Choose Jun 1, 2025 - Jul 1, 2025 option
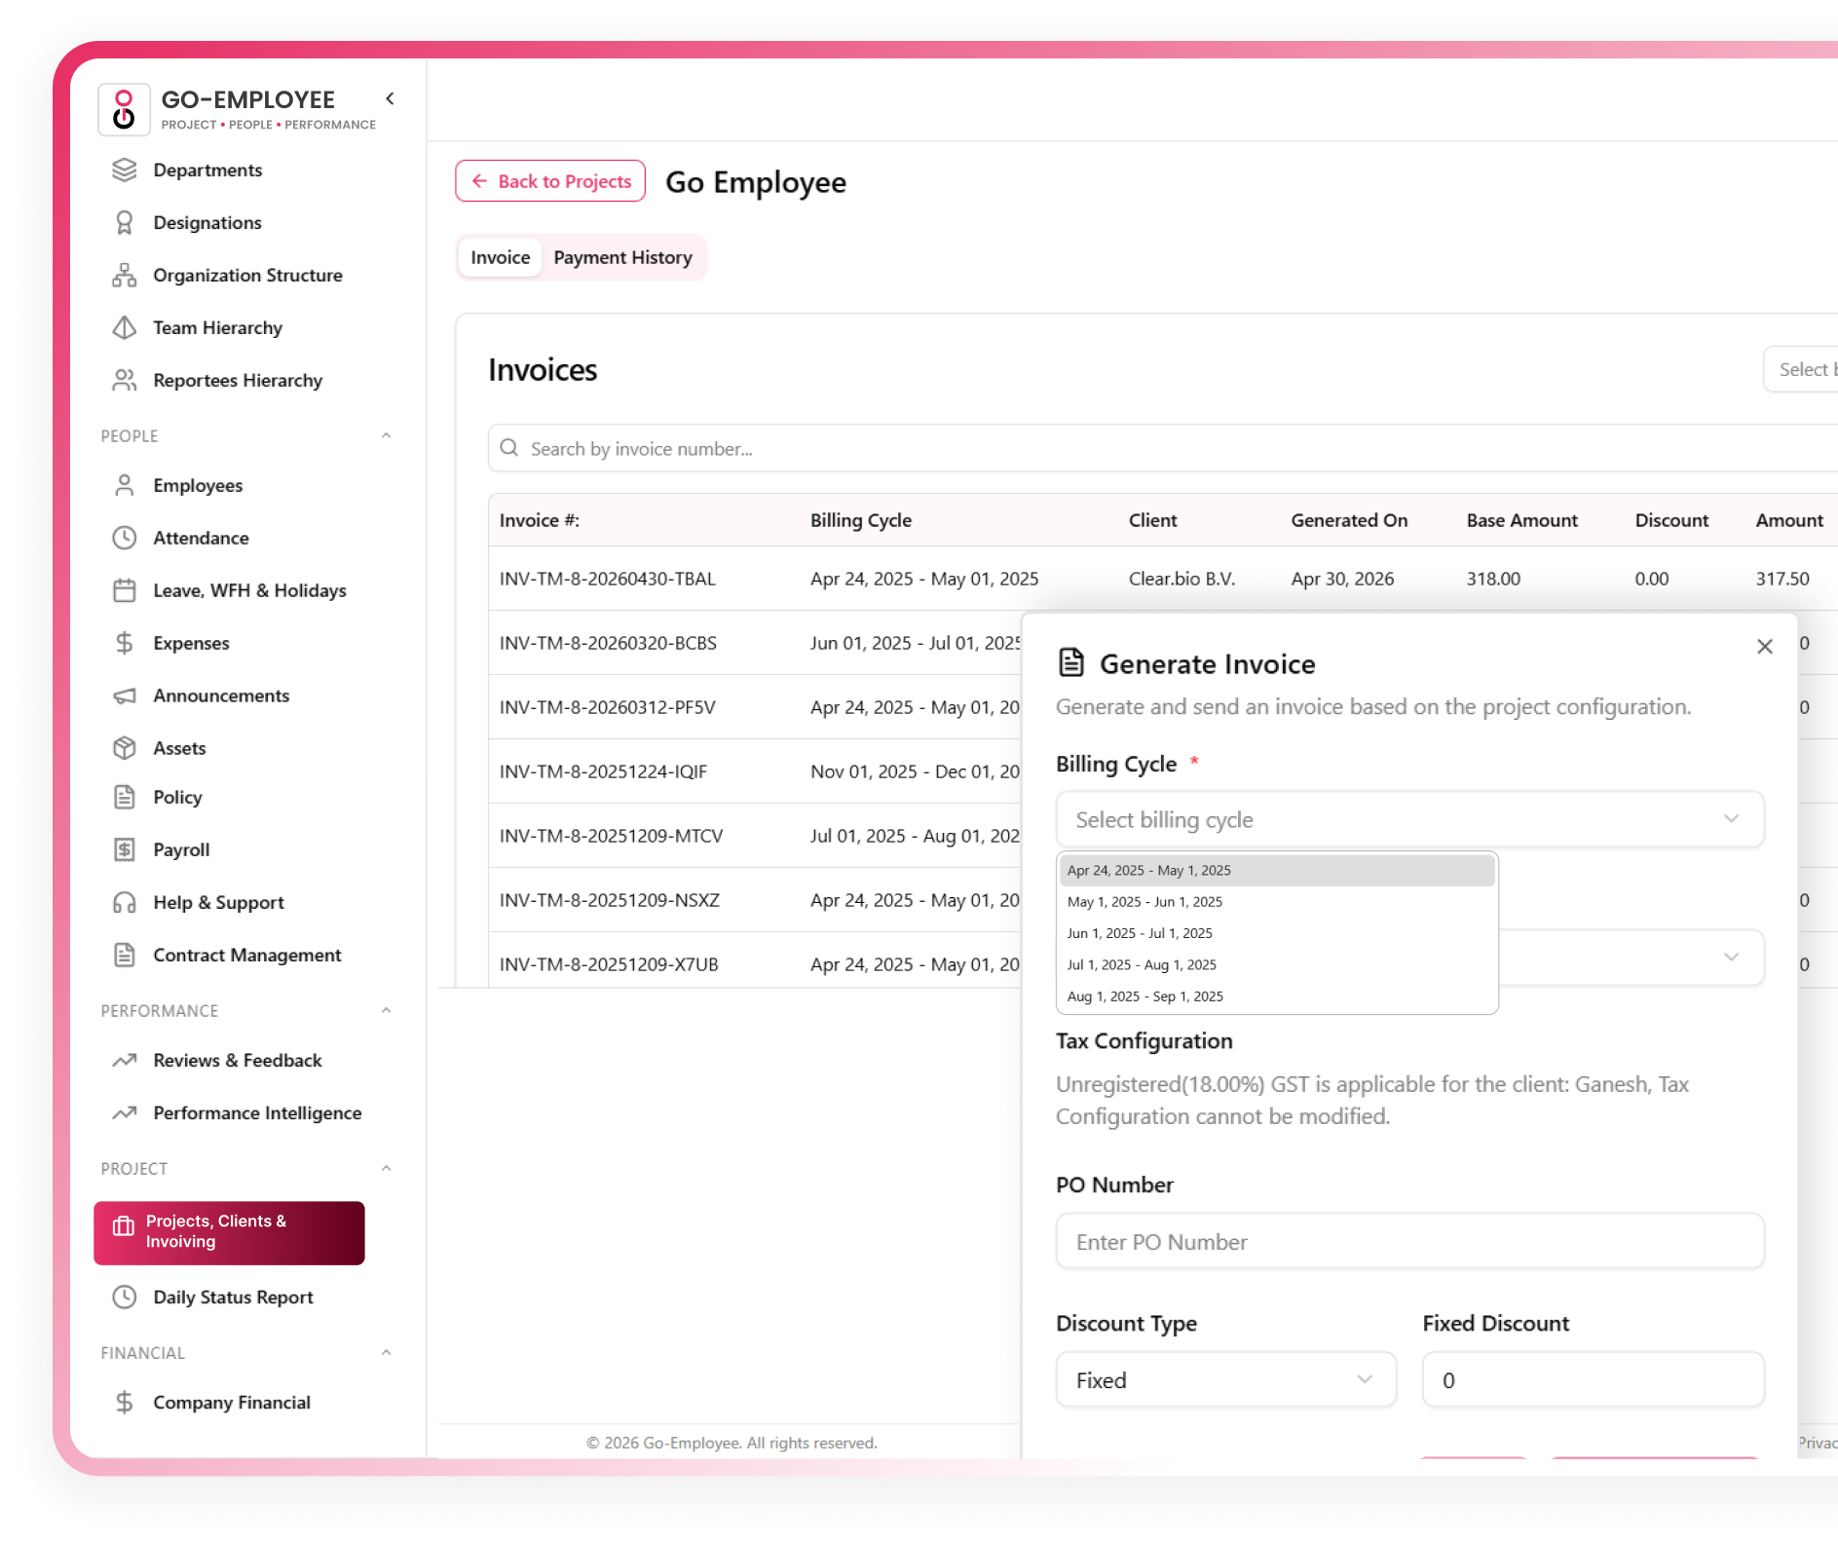Viewport: 1838px width, 1541px height. pos(1276,933)
